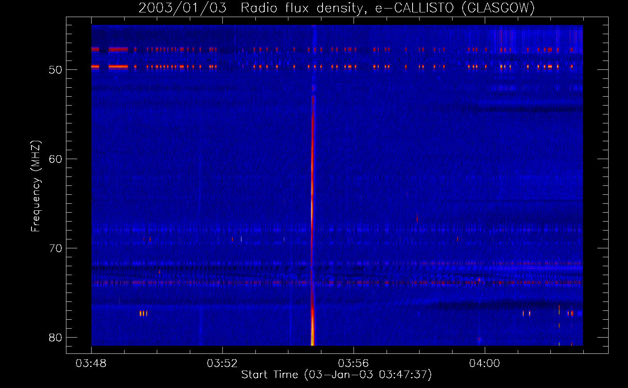The width and height of the screenshot is (628, 388).
Task: Click the '60' frequency tick label
Action: click(x=56, y=159)
